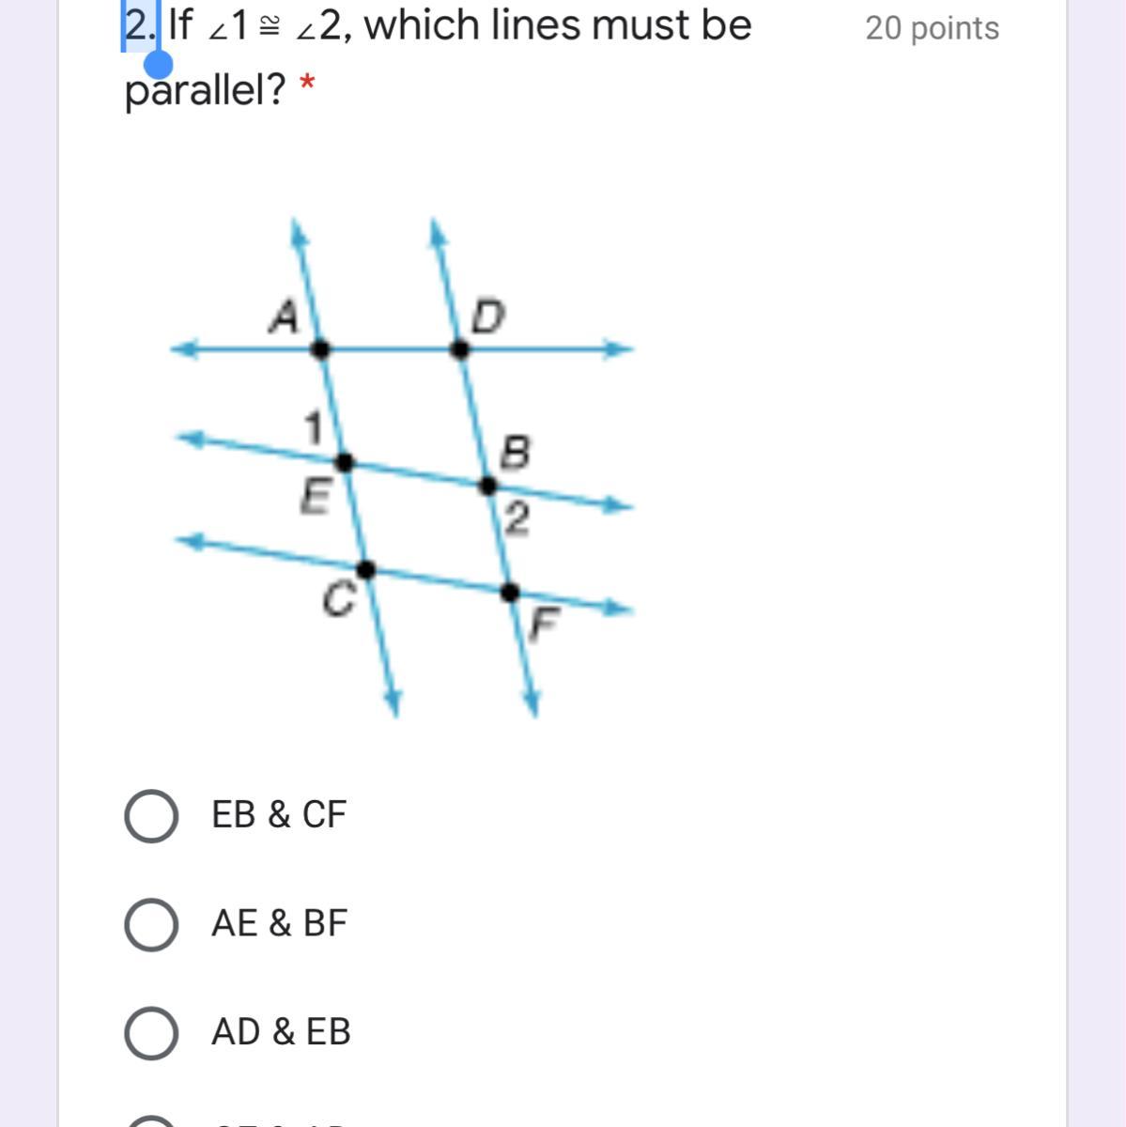Choose the AE & BF radio option

tap(151, 924)
